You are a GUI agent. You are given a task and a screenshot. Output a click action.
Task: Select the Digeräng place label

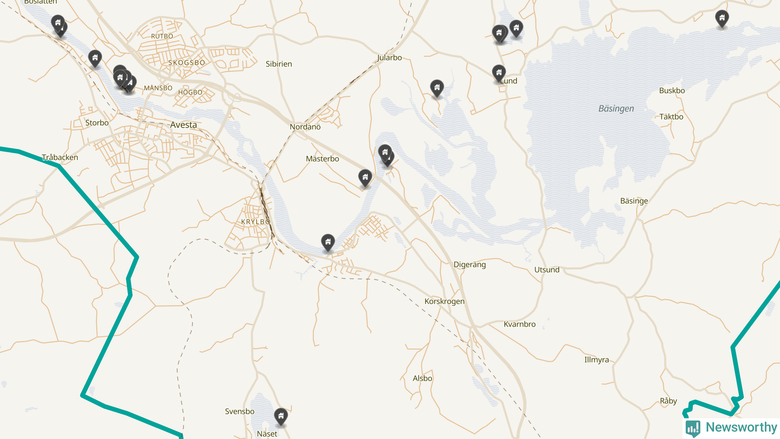pyautogui.click(x=470, y=265)
